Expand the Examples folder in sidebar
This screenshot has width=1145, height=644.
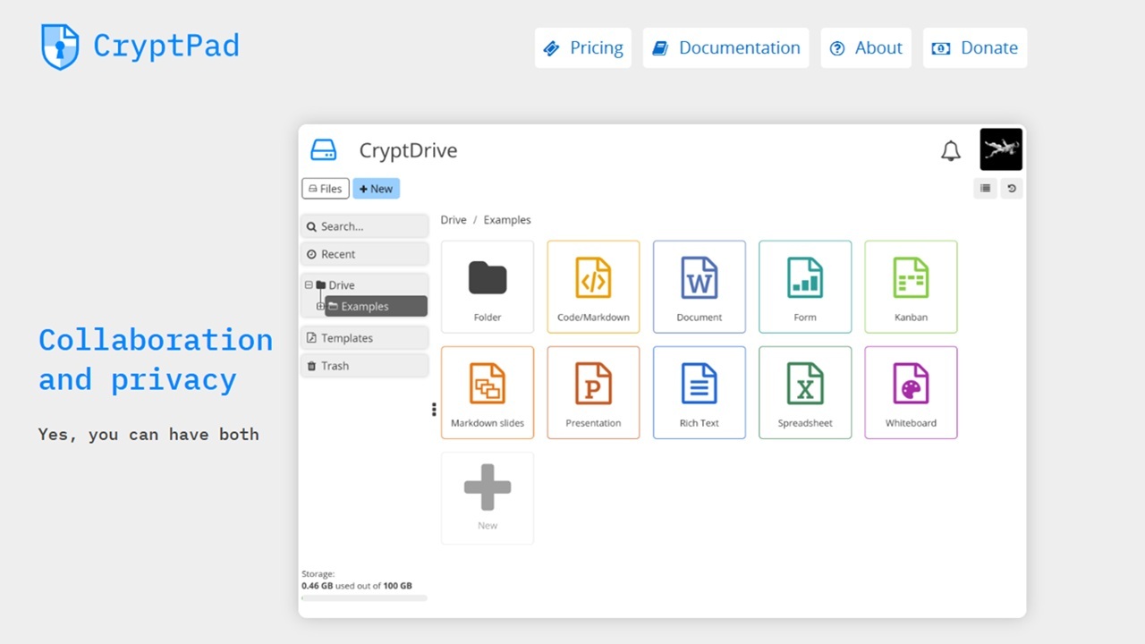click(320, 306)
